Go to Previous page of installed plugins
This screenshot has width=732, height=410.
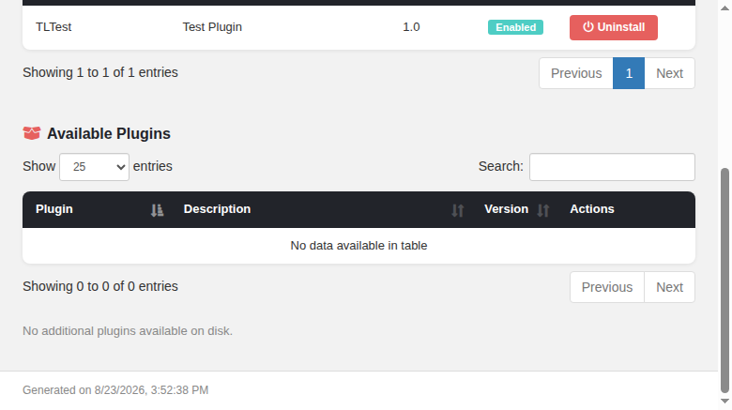click(576, 73)
